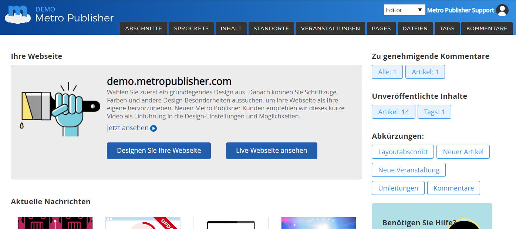Click the Jetzt ansehen link
Screen dimensions: 516x229
pyautogui.click(x=128, y=128)
